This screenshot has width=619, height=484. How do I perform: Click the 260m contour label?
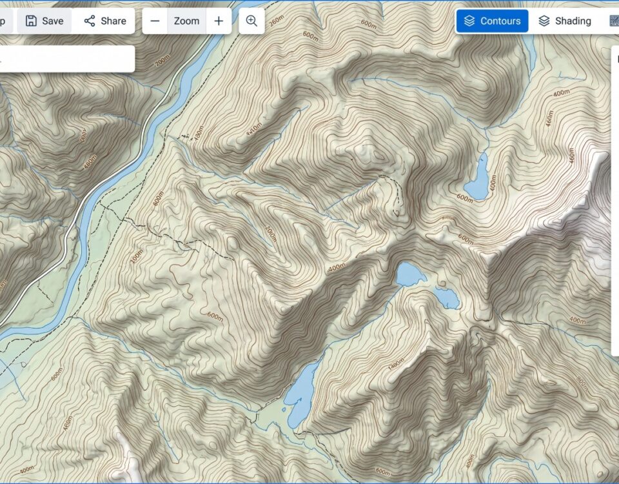(x=276, y=21)
